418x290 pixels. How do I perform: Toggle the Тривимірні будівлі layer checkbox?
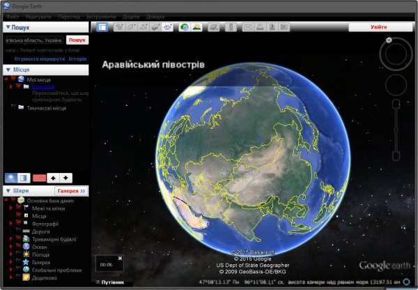[18, 238]
